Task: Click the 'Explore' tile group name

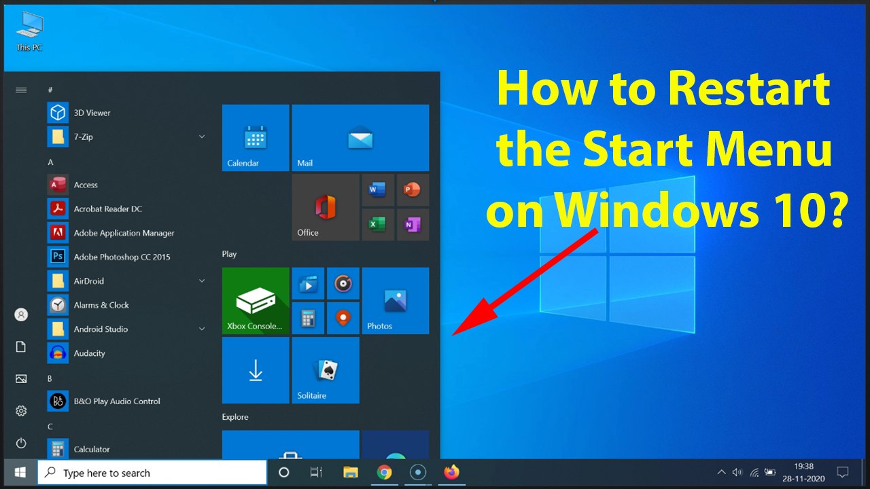Action: click(235, 417)
